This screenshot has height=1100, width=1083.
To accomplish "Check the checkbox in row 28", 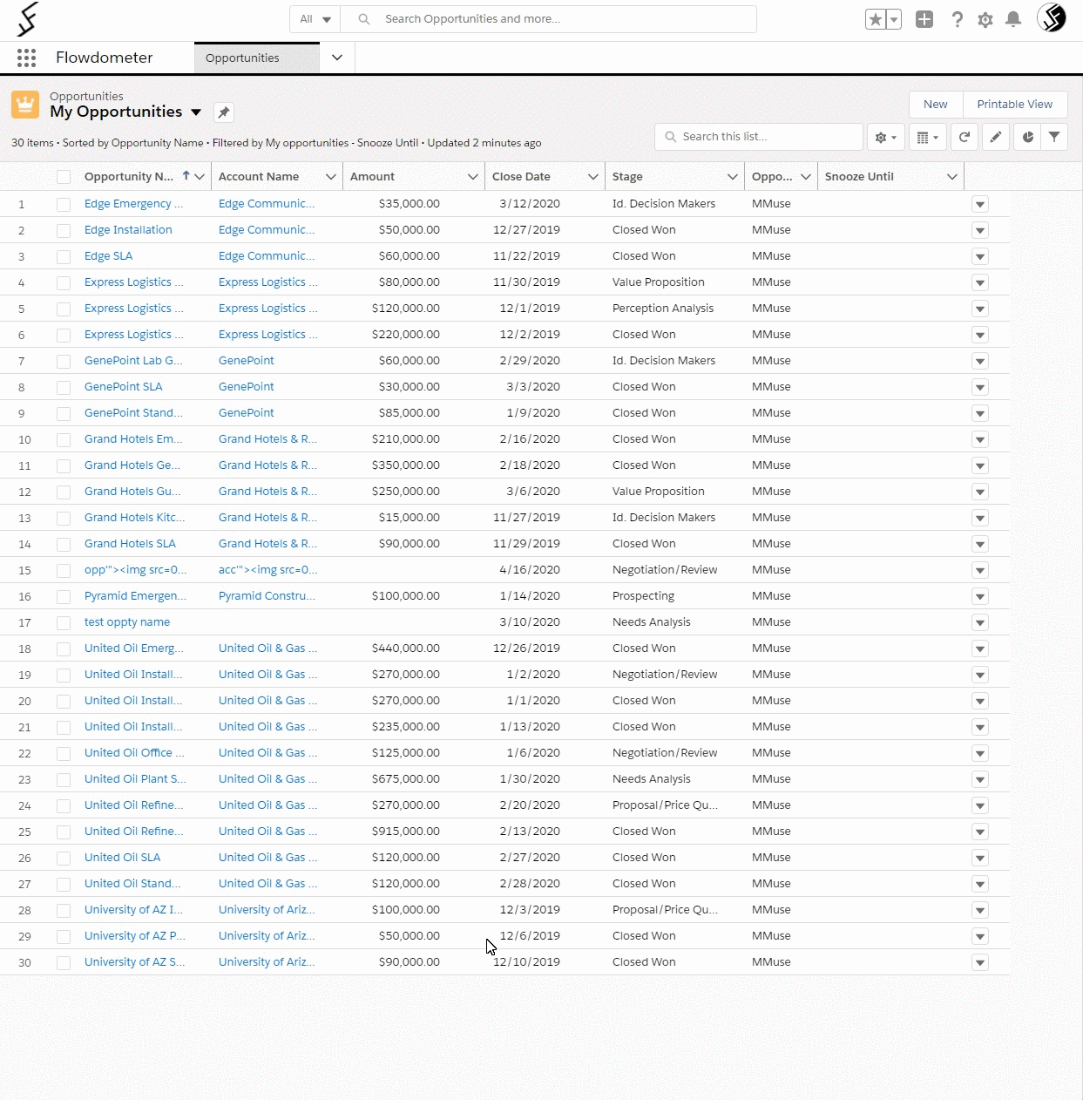I will [64, 911].
